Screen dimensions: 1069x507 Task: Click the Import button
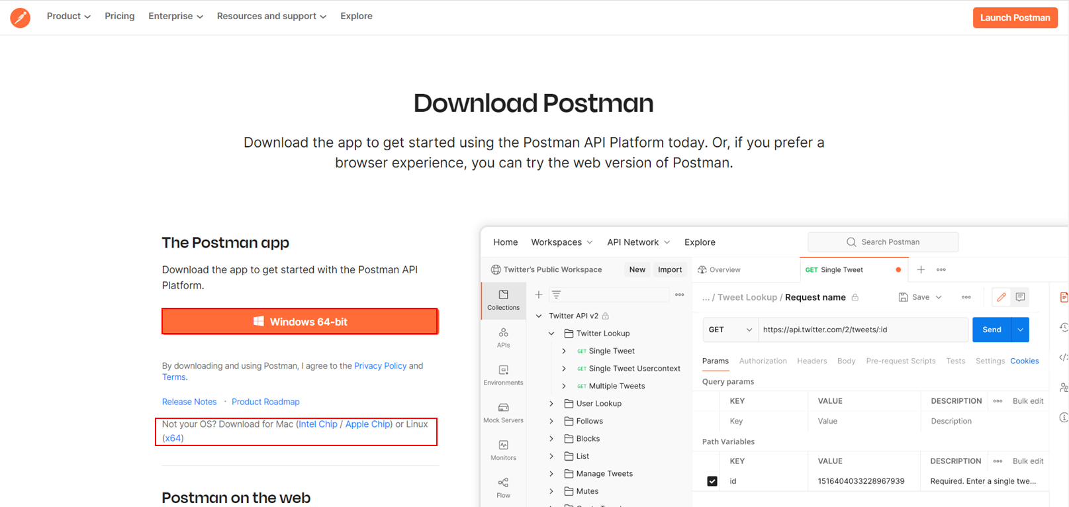(669, 269)
